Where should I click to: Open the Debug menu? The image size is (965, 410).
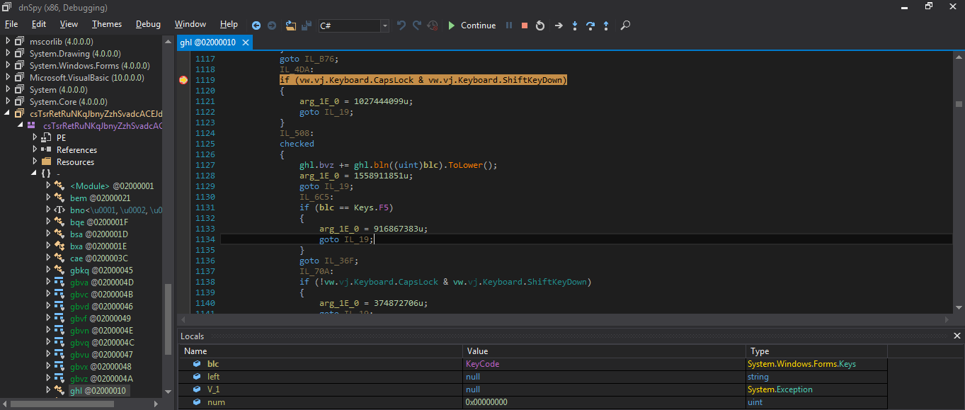click(x=148, y=24)
